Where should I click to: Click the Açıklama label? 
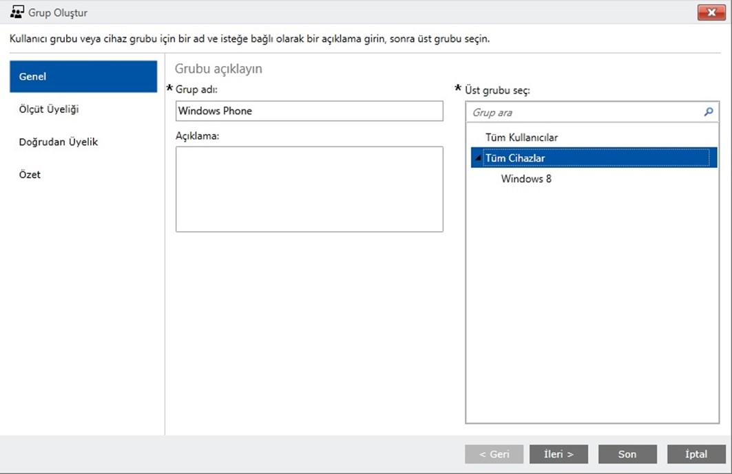point(198,136)
